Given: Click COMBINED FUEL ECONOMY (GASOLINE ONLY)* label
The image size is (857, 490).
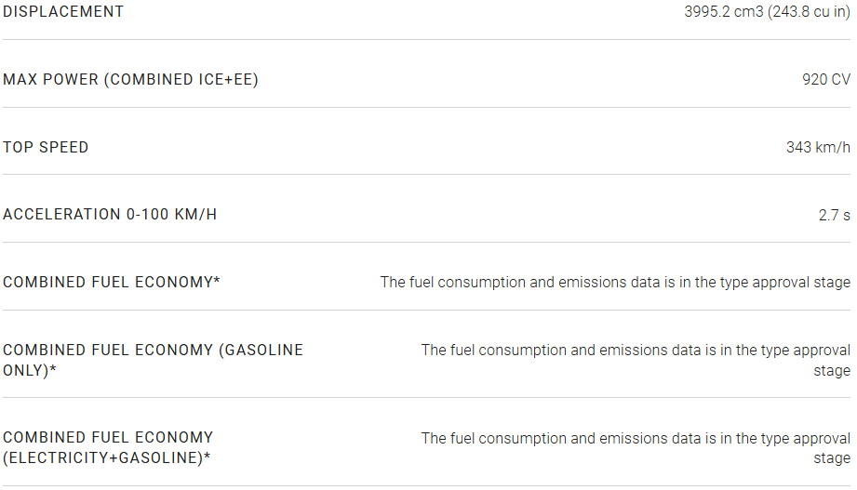Looking at the screenshot, I should 153,351.
